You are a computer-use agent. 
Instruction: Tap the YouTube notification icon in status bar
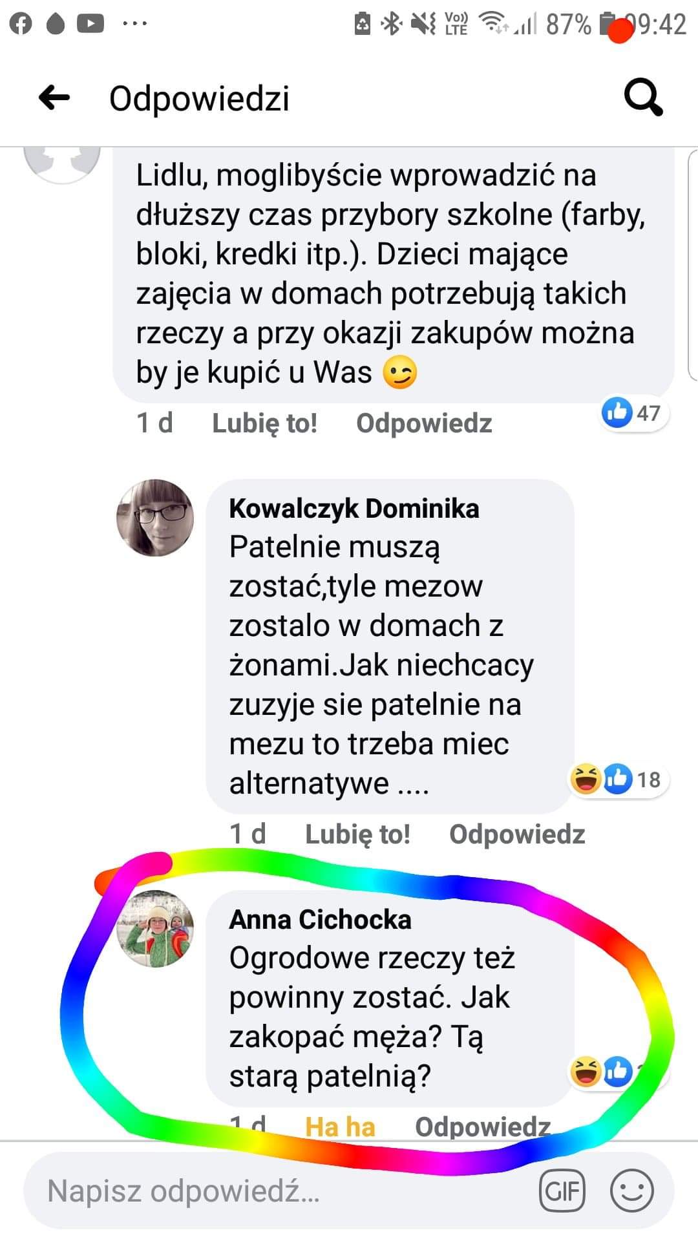90,24
